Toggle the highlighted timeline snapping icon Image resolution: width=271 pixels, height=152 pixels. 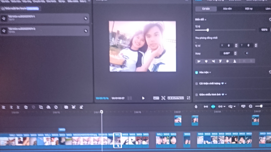213,107
